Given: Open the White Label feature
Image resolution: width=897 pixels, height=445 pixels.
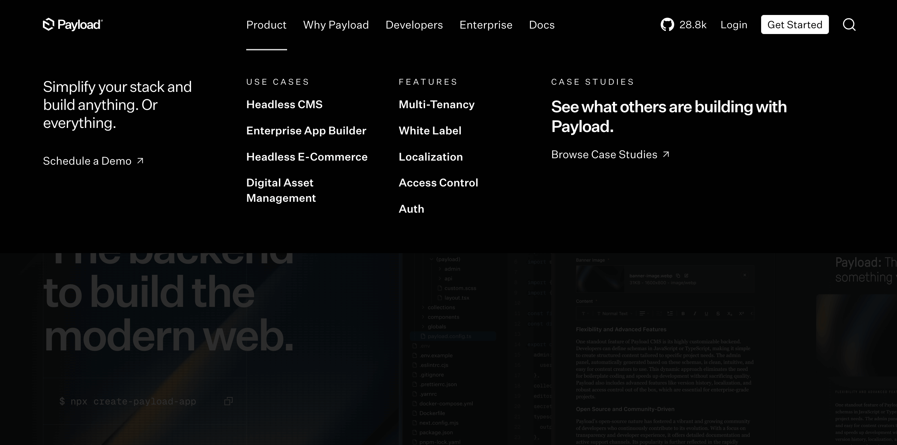Looking at the screenshot, I should click(430, 131).
